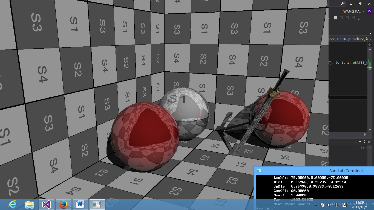This screenshot has width=374, height=210.
Task: Clear all bookmarks in the editor
Action: [354, 17]
